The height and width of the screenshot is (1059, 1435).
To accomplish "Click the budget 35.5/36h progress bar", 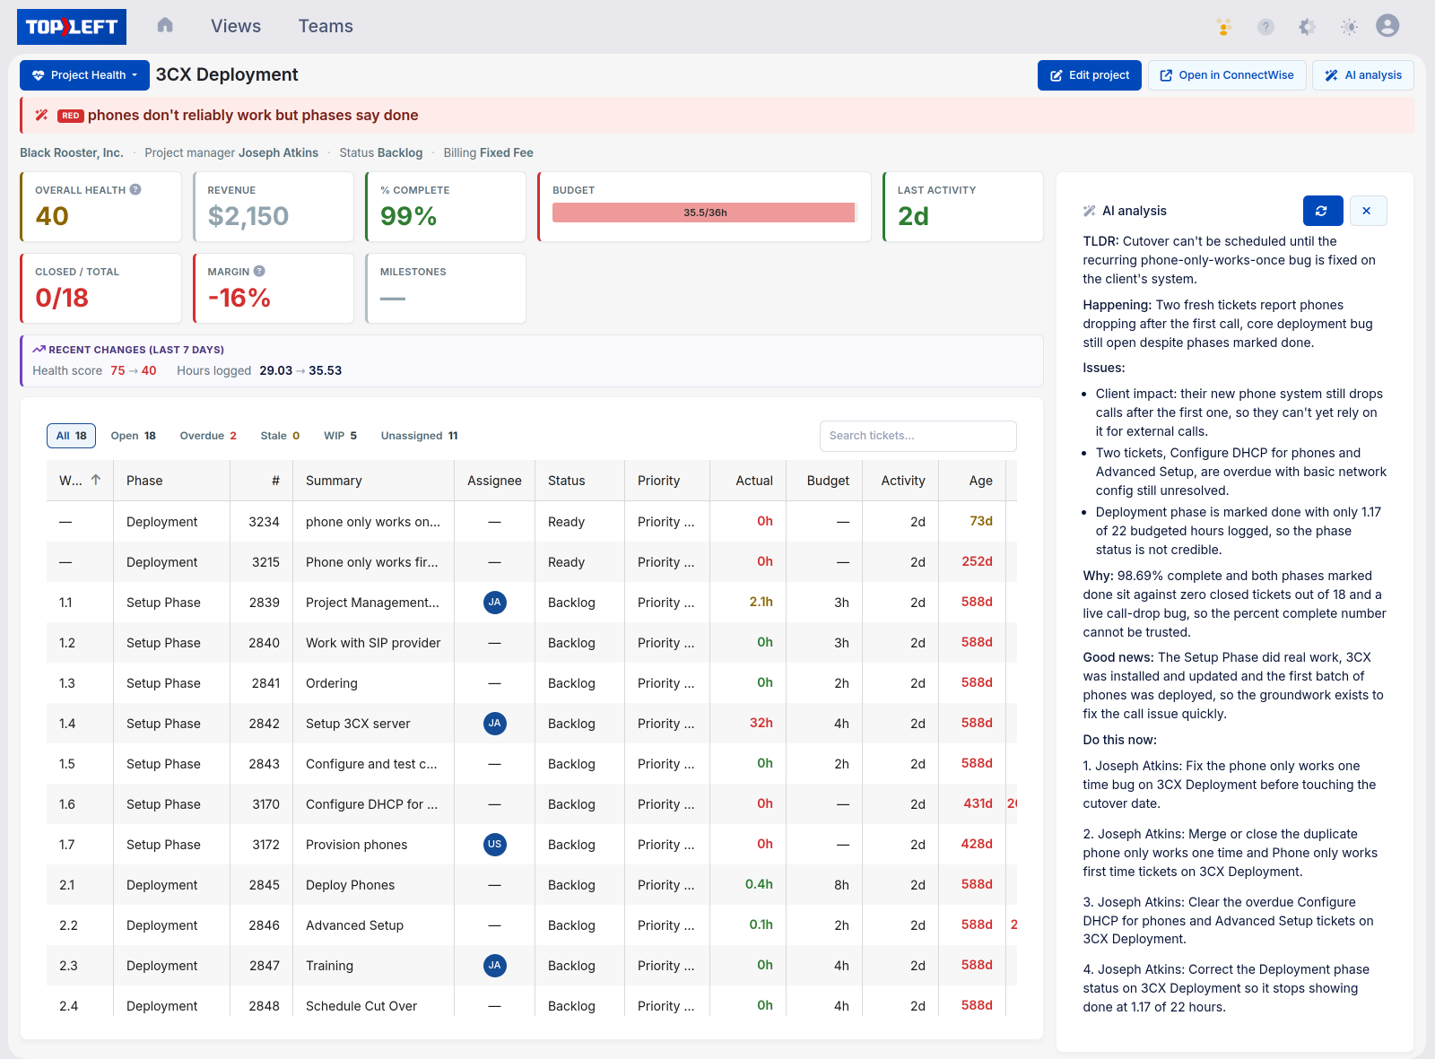I will (705, 213).
